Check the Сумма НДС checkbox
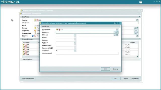 coord(75,45)
